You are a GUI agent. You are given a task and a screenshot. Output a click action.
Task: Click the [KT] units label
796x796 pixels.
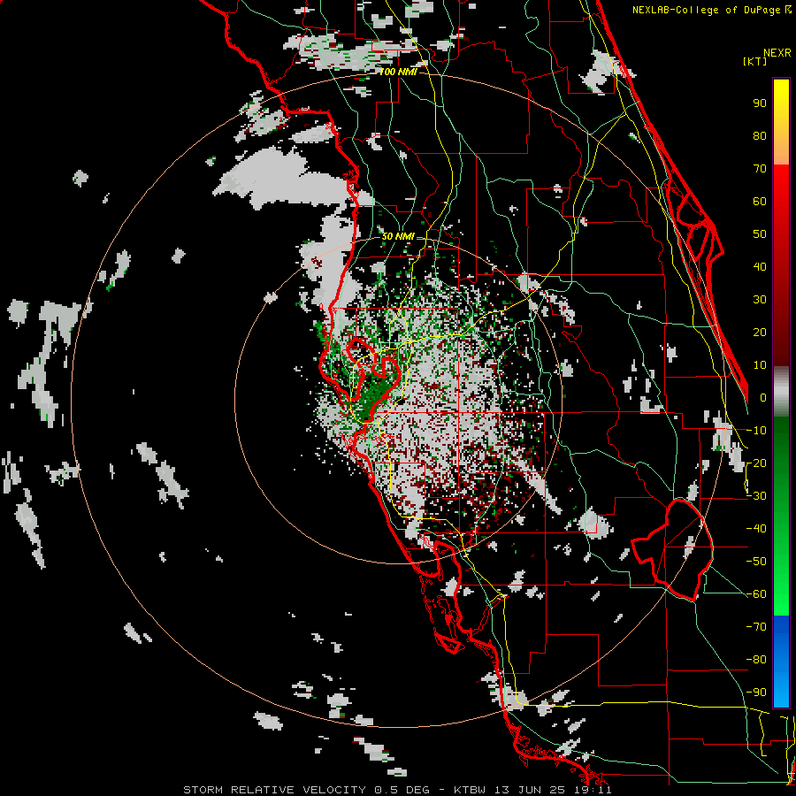pyautogui.click(x=755, y=61)
